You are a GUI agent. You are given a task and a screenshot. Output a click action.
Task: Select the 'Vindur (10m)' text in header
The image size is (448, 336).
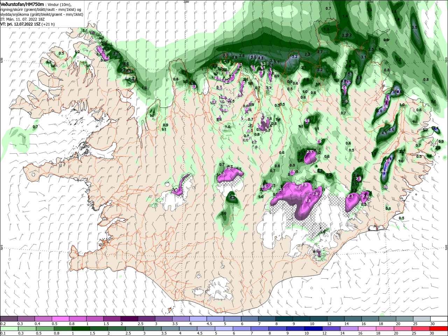pyautogui.click(x=59, y=5)
